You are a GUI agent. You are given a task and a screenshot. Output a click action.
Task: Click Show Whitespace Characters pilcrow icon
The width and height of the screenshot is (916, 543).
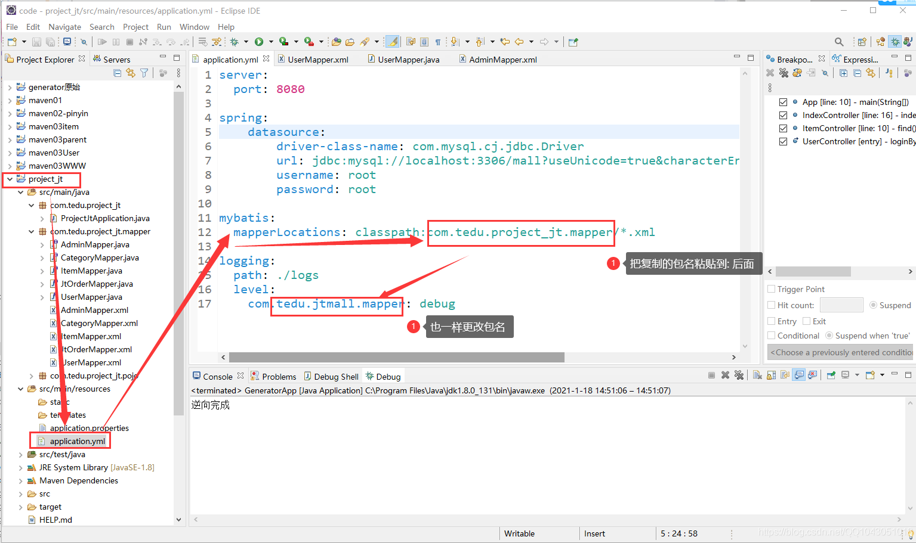pyautogui.click(x=437, y=42)
